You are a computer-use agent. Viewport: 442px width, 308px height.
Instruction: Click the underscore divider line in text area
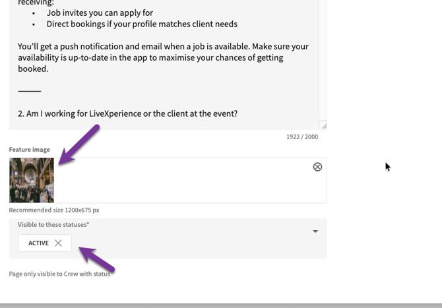point(29,90)
